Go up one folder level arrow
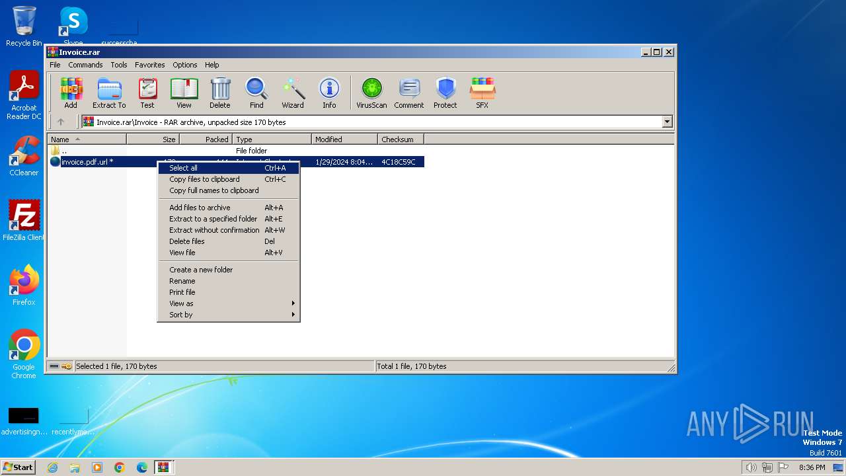This screenshot has height=476, width=846. (x=61, y=122)
